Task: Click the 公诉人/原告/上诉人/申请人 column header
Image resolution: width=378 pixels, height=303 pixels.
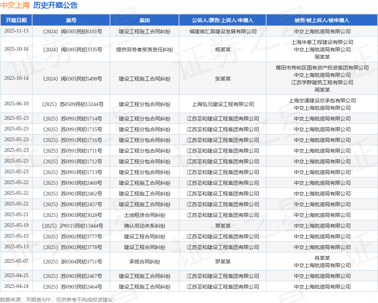Action: [223, 20]
